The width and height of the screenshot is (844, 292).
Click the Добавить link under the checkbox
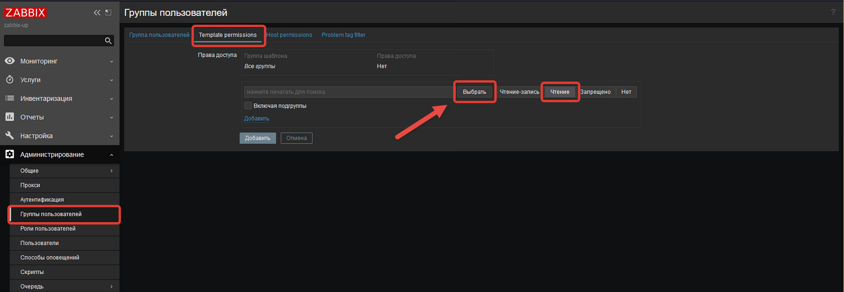(257, 118)
